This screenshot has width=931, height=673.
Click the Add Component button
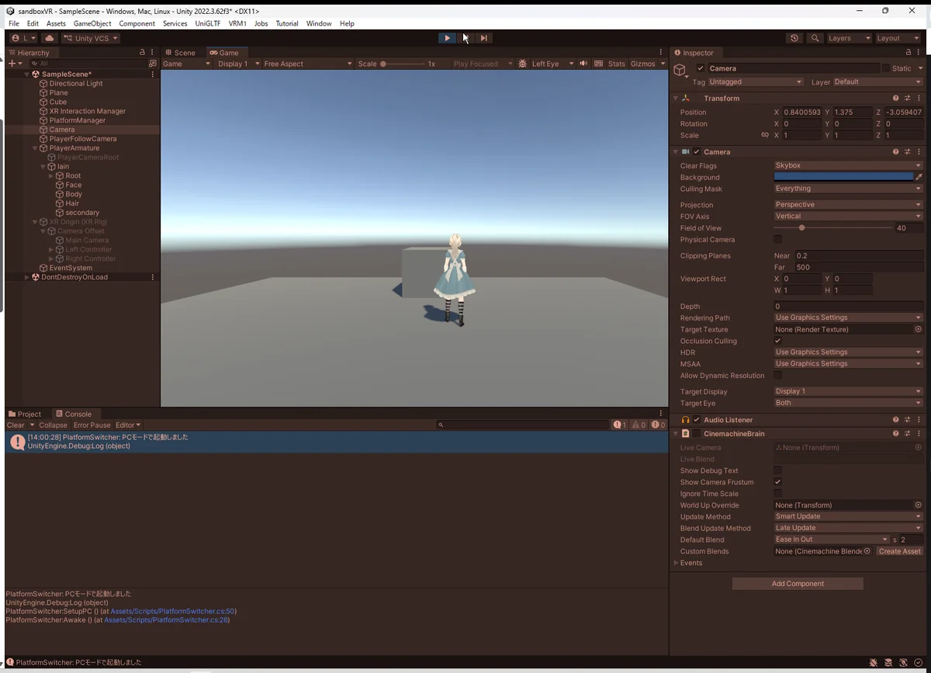click(x=798, y=584)
